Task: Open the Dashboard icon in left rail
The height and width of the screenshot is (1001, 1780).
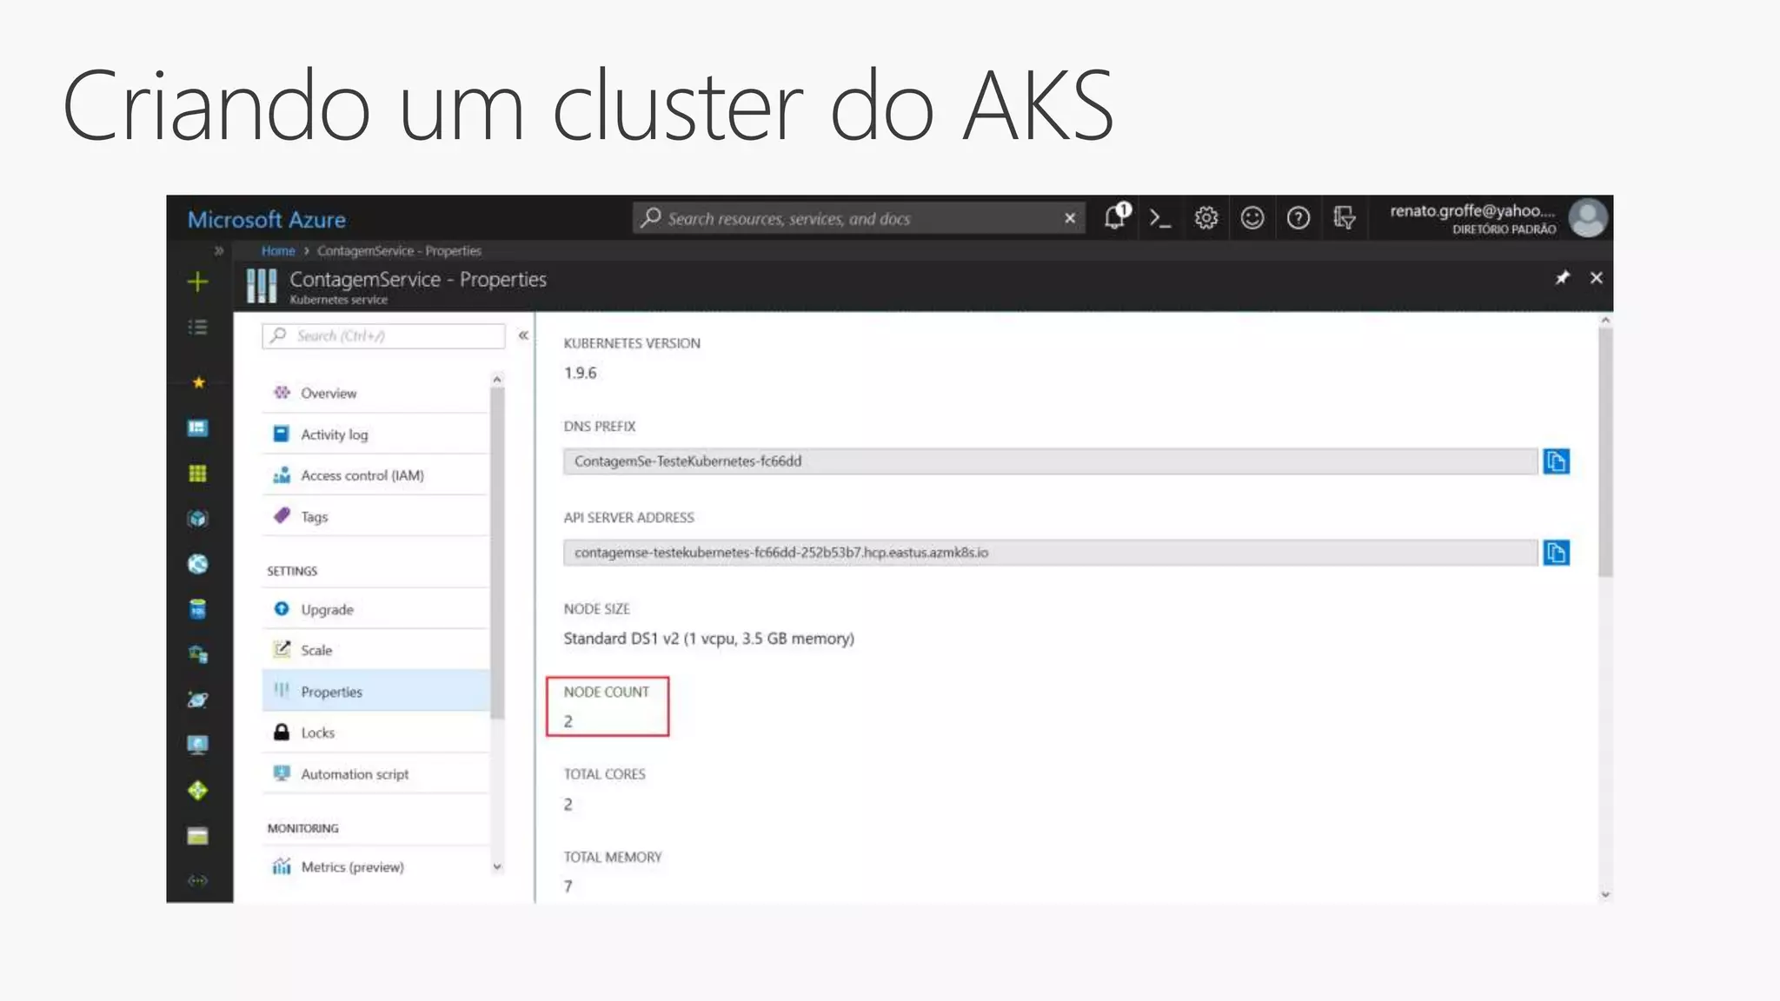Action: coord(198,428)
